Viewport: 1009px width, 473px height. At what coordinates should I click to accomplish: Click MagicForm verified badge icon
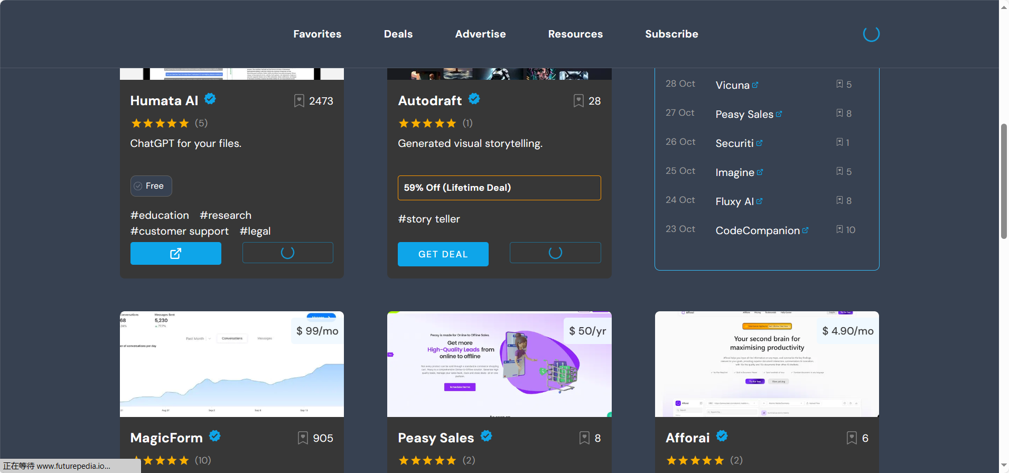click(x=215, y=436)
